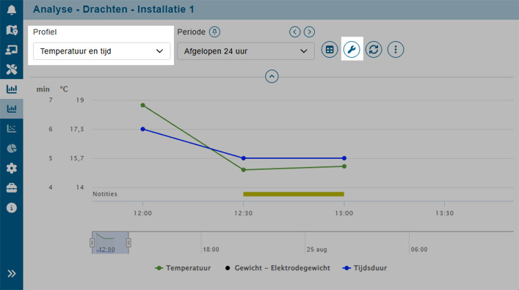This screenshot has width=519, height=290.
Task: Pin the Periode with pin icon
Action: point(215,32)
